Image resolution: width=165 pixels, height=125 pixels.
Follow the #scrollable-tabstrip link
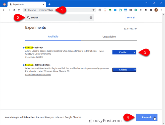tap(34, 57)
